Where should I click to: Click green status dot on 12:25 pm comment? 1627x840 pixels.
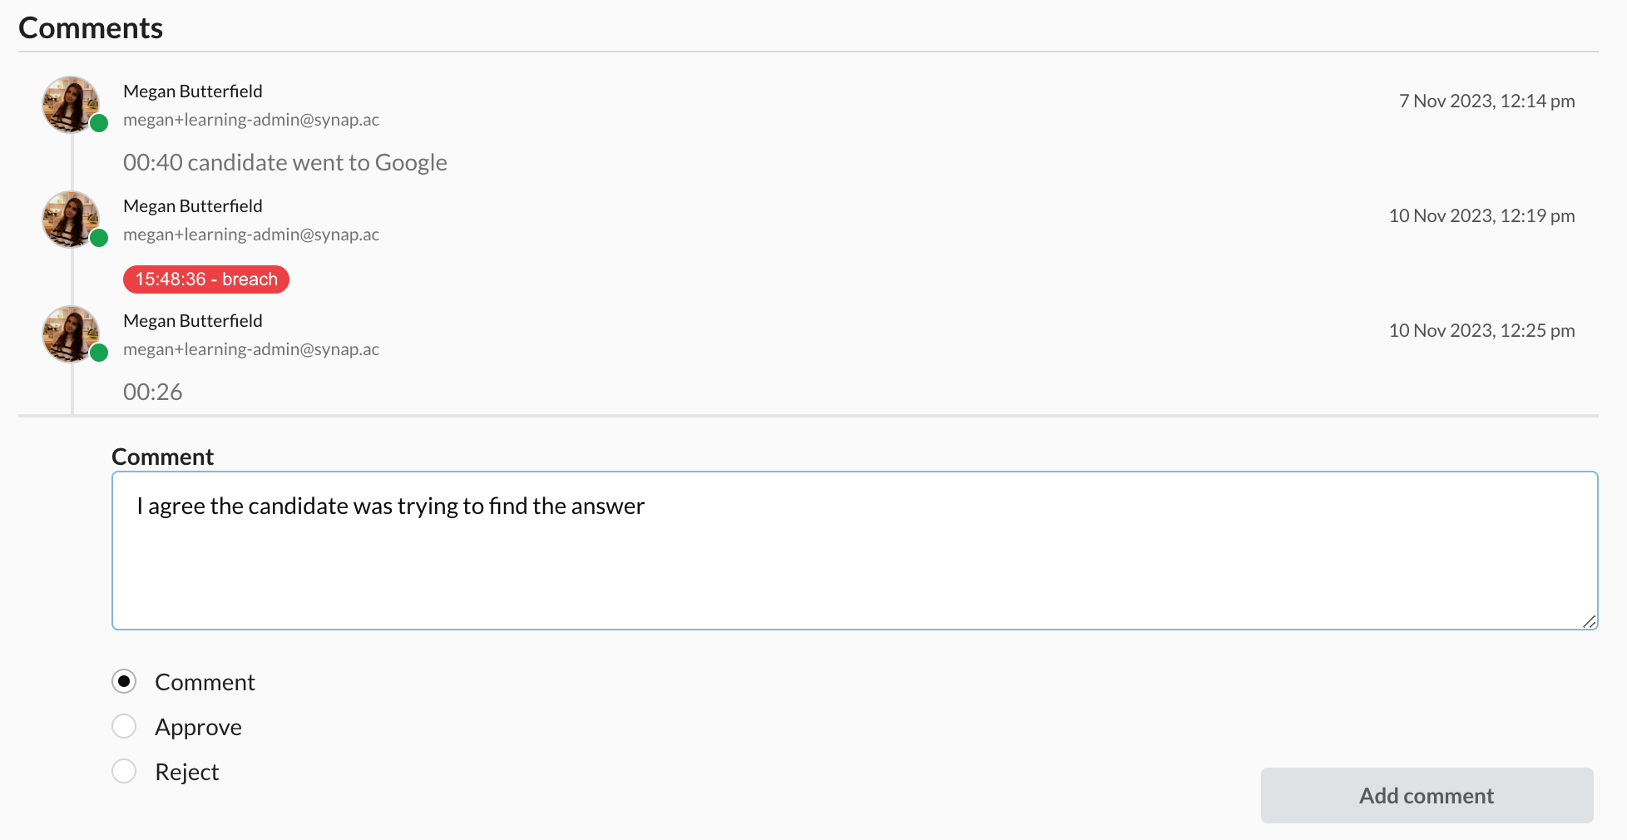click(99, 353)
